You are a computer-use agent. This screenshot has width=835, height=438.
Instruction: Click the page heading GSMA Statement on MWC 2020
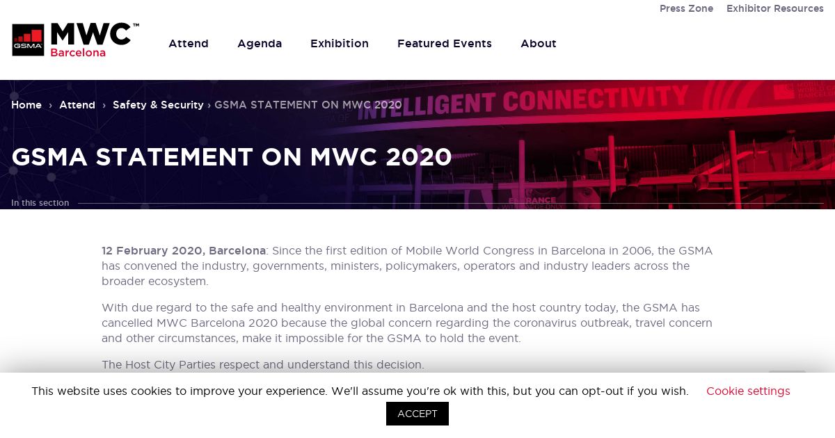[x=232, y=157]
